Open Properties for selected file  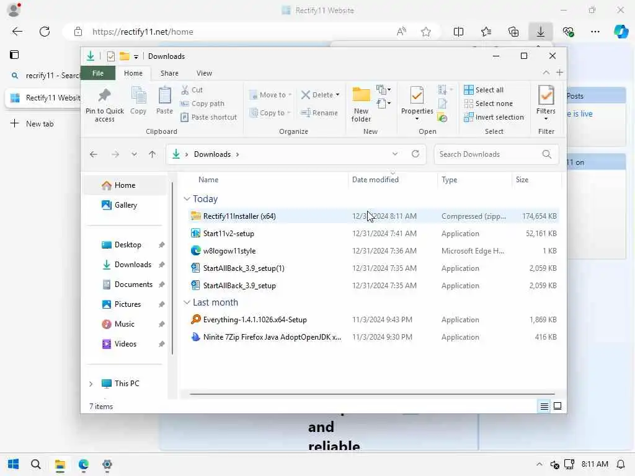coord(417,104)
